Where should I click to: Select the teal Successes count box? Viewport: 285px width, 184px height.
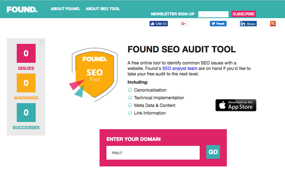26,113
